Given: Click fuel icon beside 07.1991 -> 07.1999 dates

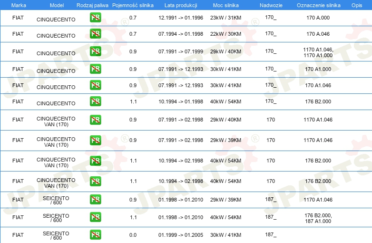Looking at the screenshot, I should [x=95, y=51].
